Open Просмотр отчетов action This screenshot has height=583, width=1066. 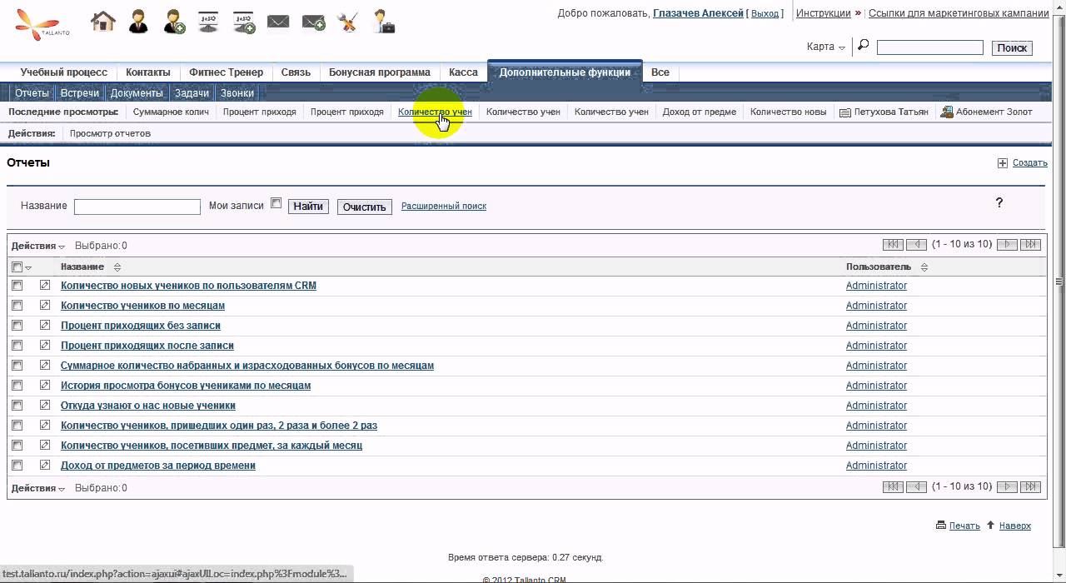click(x=110, y=133)
